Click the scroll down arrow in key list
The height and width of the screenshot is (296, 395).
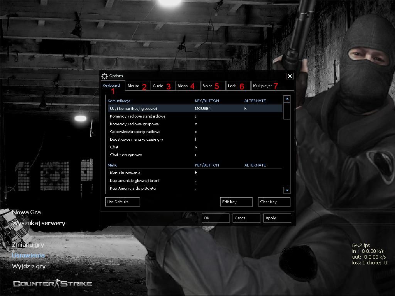pyautogui.click(x=287, y=190)
